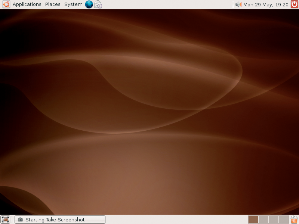Viewport: 299px width, 224px height.
Task: Switch to the fourth workspace
Action: (x=284, y=220)
